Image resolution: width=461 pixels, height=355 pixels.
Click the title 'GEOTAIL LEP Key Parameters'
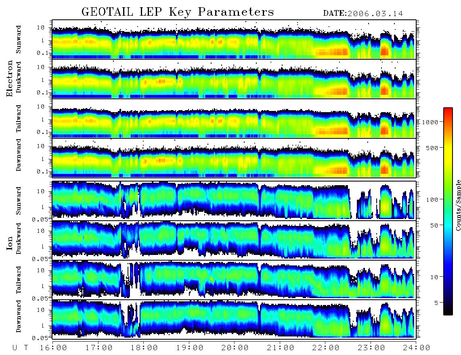tap(178, 12)
